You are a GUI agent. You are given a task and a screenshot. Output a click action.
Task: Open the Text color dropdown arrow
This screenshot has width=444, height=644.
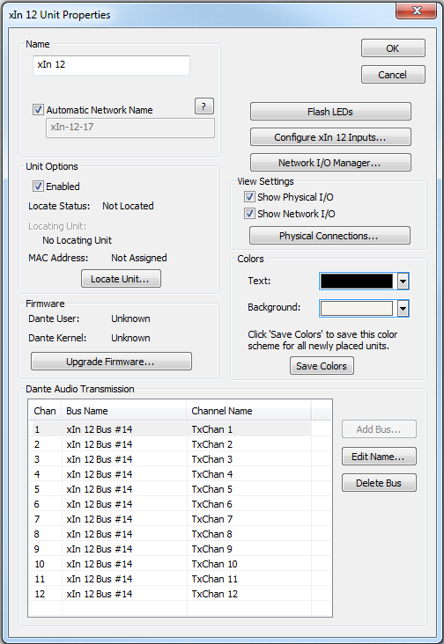pyautogui.click(x=403, y=282)
